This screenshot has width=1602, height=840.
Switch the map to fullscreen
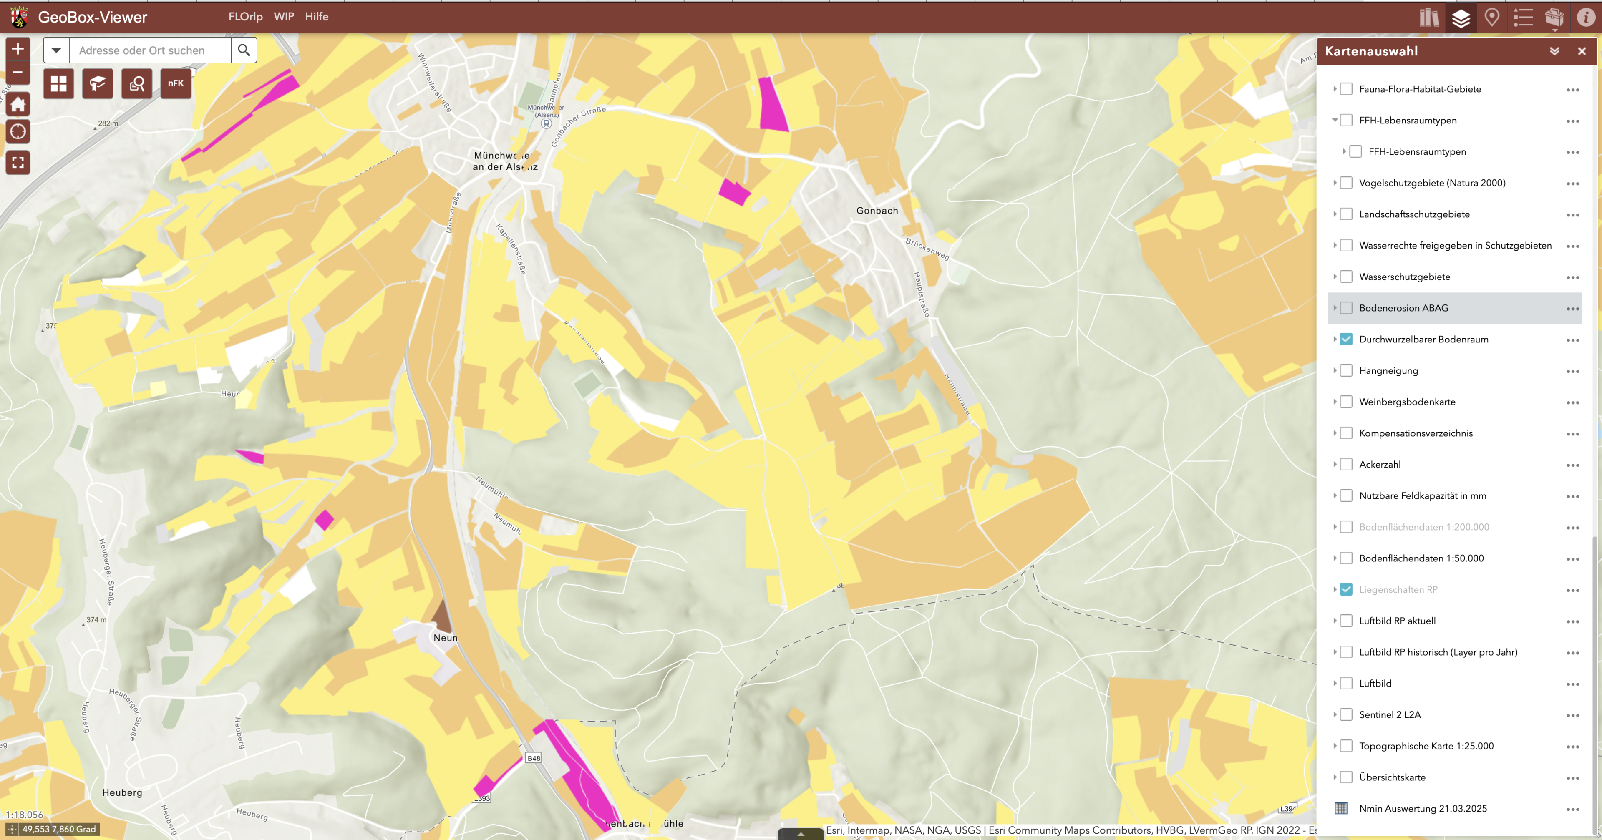point(18,162)
